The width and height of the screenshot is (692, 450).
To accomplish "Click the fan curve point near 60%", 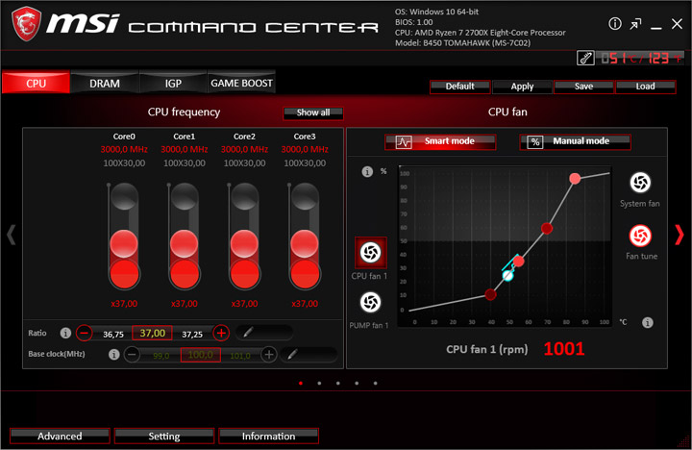I will pos(547,228).
